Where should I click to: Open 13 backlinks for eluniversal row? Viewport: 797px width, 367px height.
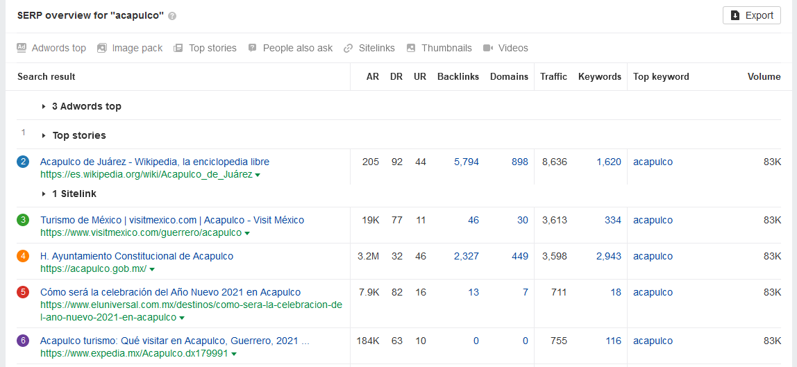click(473, 292)
